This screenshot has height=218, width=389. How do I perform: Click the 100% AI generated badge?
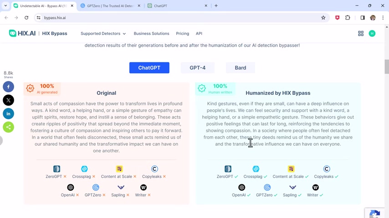(x=42, y=89)
